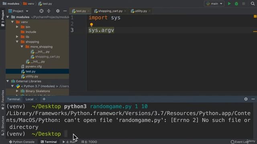Click the orange inspection indicator top of editor
257x144 pixels.
(255, 16)
